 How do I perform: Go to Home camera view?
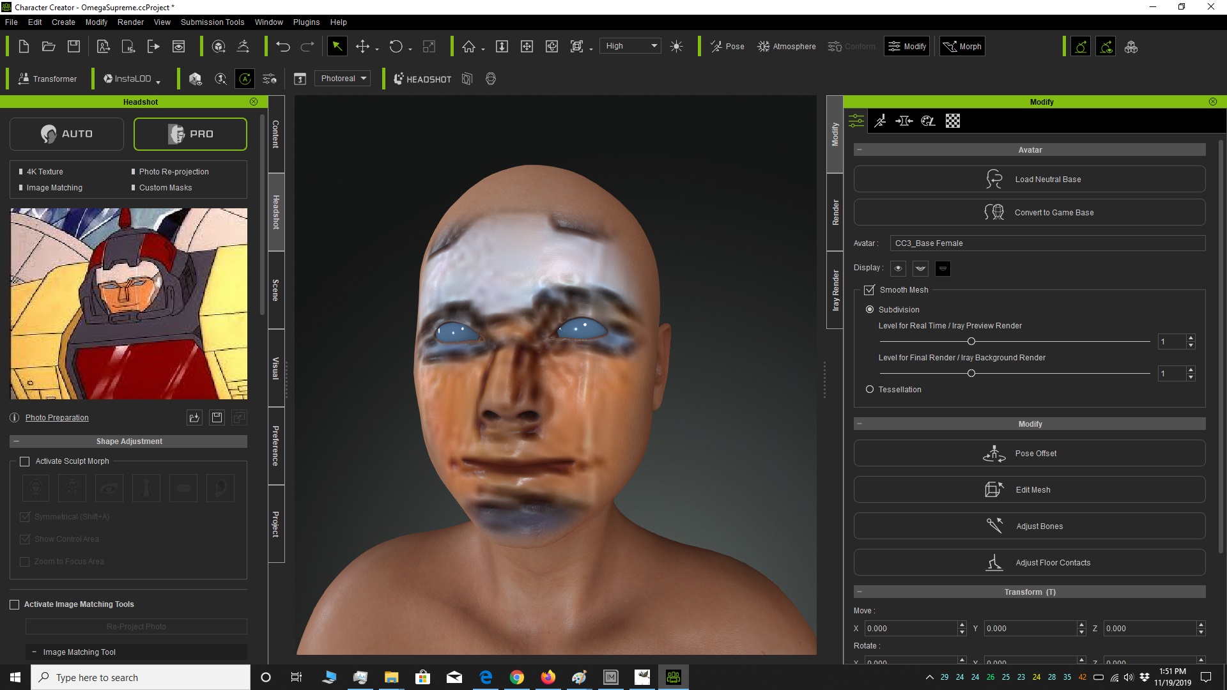[x=469, y=46]
